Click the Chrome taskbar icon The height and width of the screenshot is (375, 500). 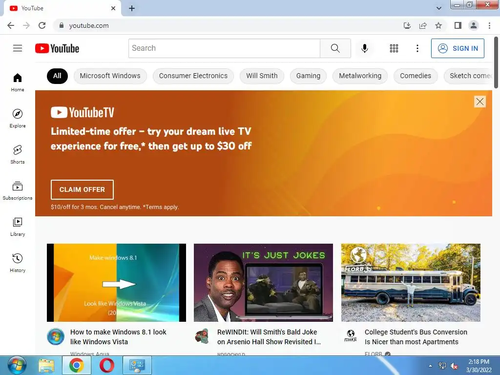[x=77, y=365]
